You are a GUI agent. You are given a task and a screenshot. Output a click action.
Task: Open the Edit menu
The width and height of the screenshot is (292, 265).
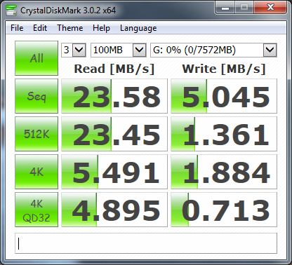(40, 28)
